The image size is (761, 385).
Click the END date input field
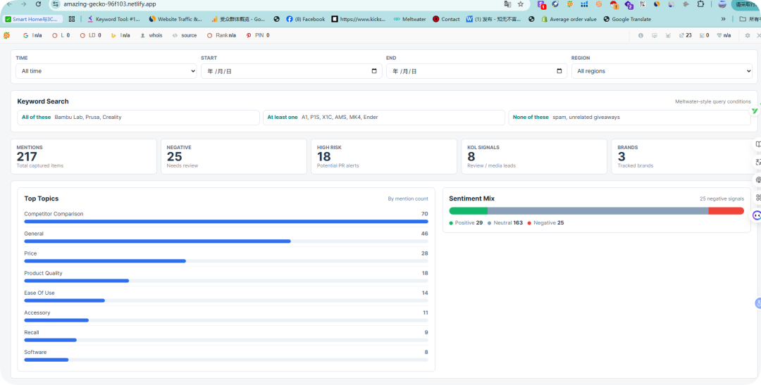click(476, 71)
